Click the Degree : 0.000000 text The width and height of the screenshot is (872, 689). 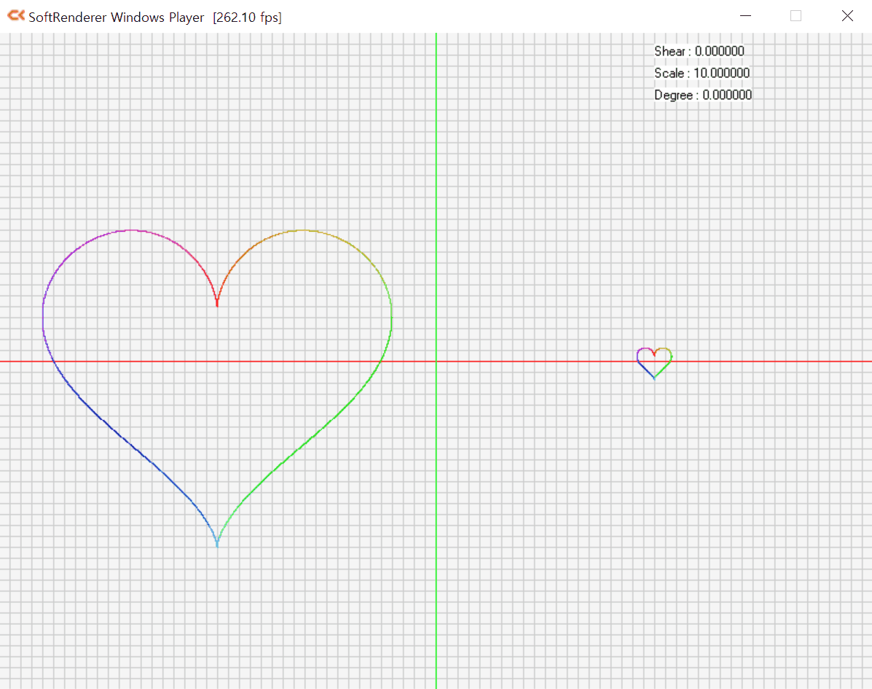703,96
